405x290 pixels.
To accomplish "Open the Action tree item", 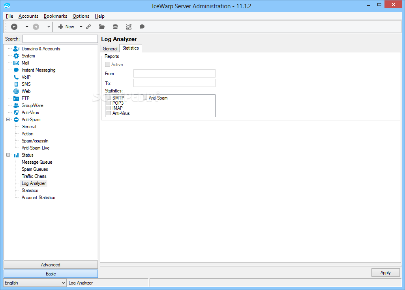I will 28,134.
